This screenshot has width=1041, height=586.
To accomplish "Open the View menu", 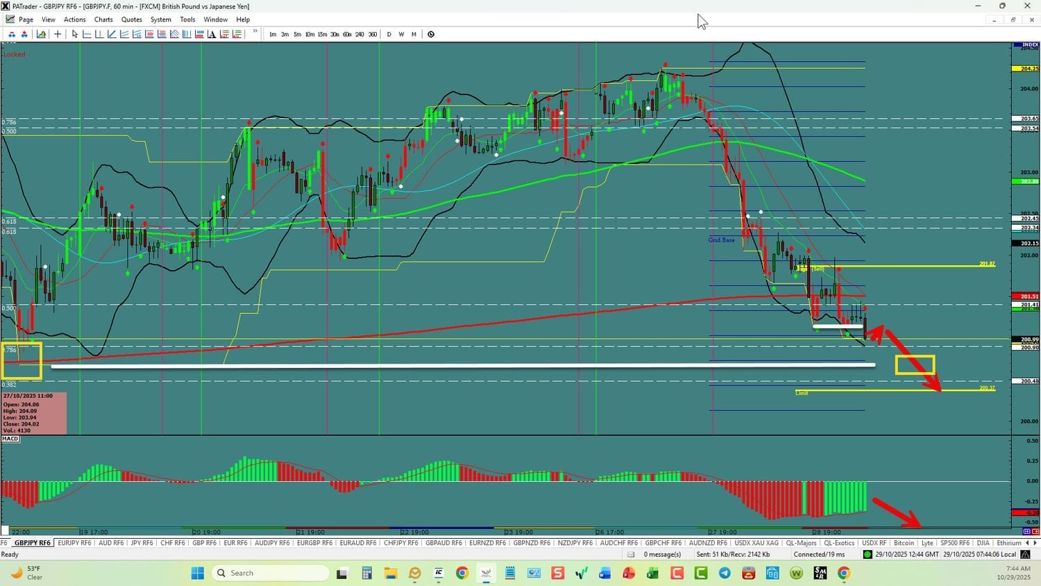I will [49, 19].
